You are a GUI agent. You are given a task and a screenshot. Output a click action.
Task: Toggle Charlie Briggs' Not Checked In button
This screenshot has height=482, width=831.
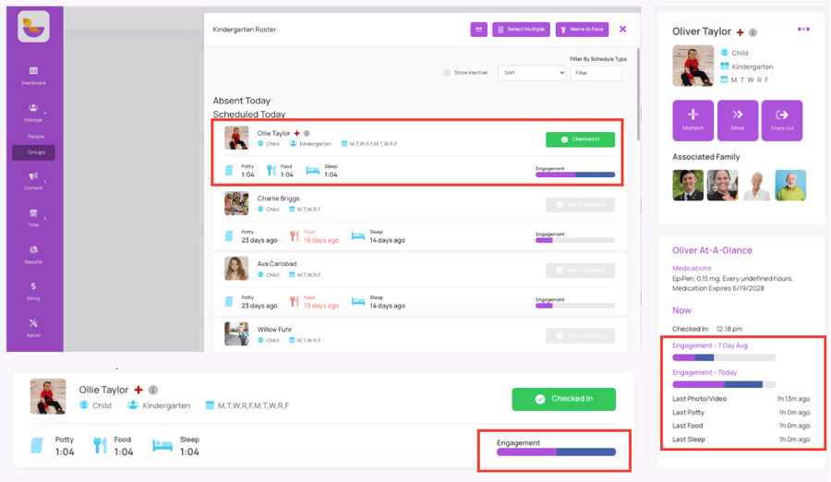point(580,205)
